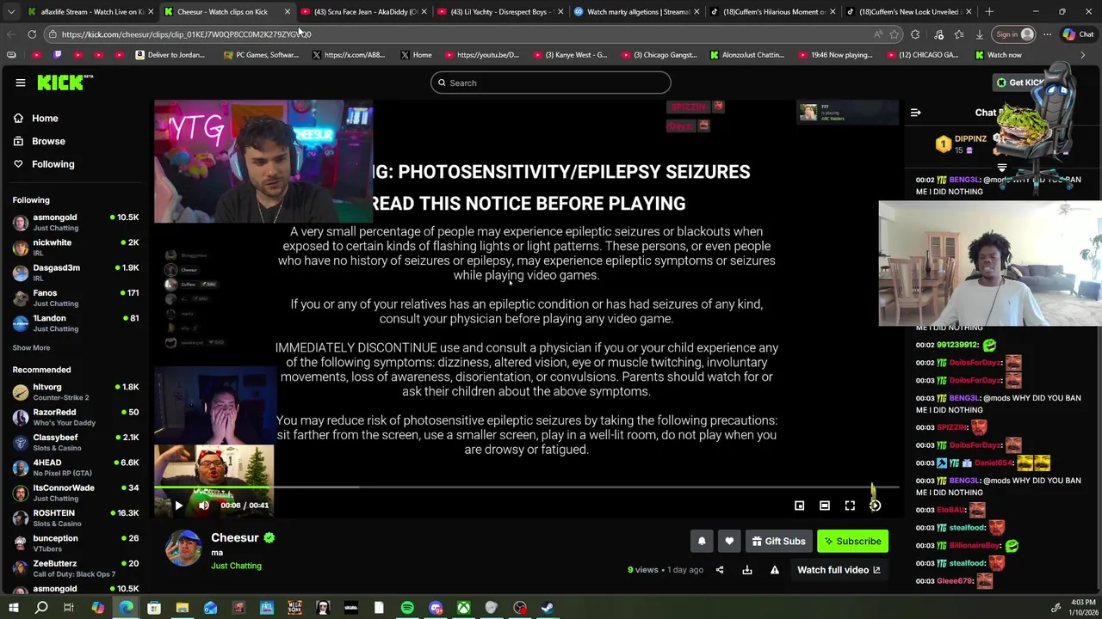The image size is (1102, 619).
Task: Click Cheesur's channel avatar
Action: point(183,549)
